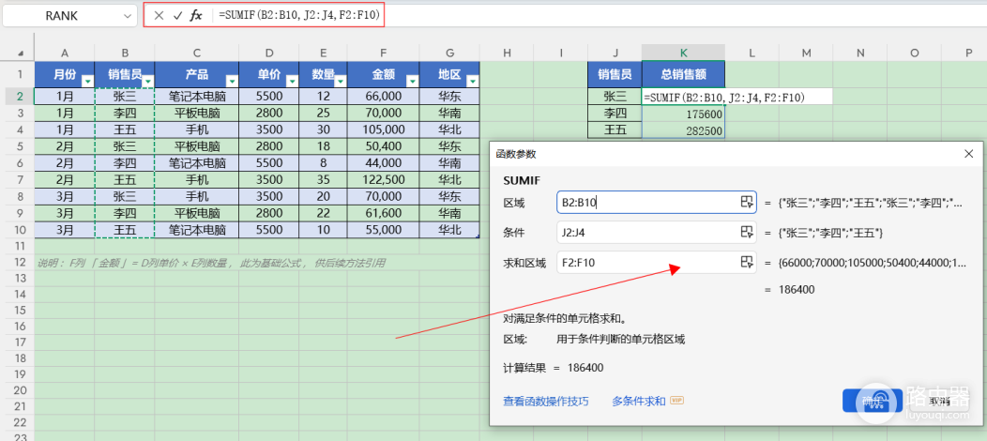Viewport: 987px width, 441px height.
Task: Open the 金额 filter dropdown
Action: 412,81
